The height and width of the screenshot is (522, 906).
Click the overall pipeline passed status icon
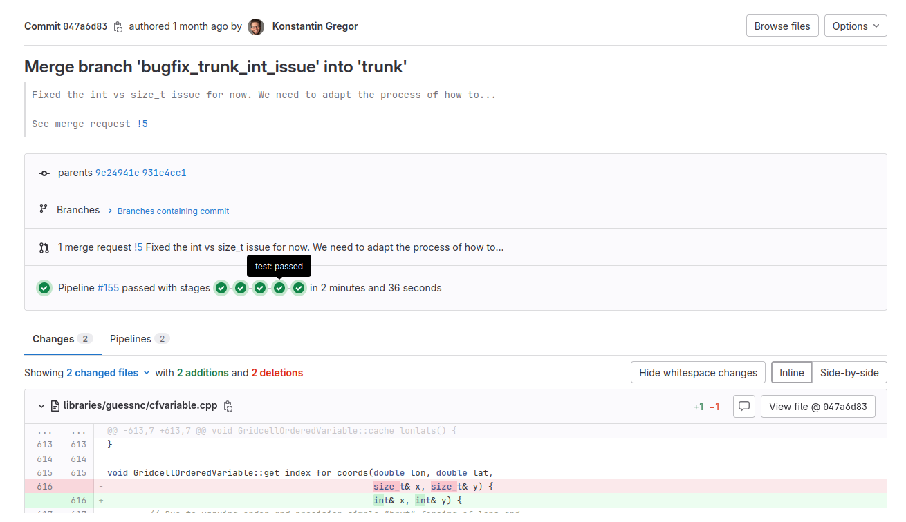pyautogui.click(x=44, y=288)
